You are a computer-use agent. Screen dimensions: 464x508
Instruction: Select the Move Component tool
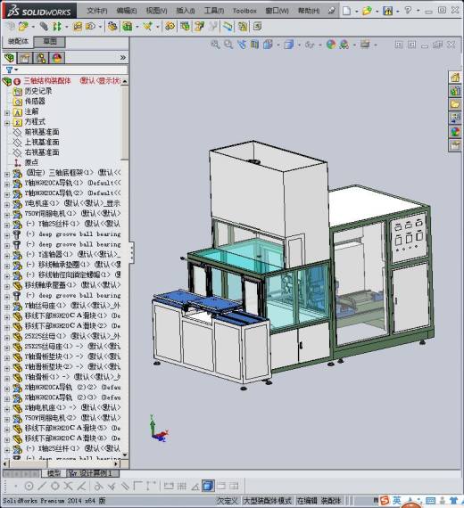90,26
